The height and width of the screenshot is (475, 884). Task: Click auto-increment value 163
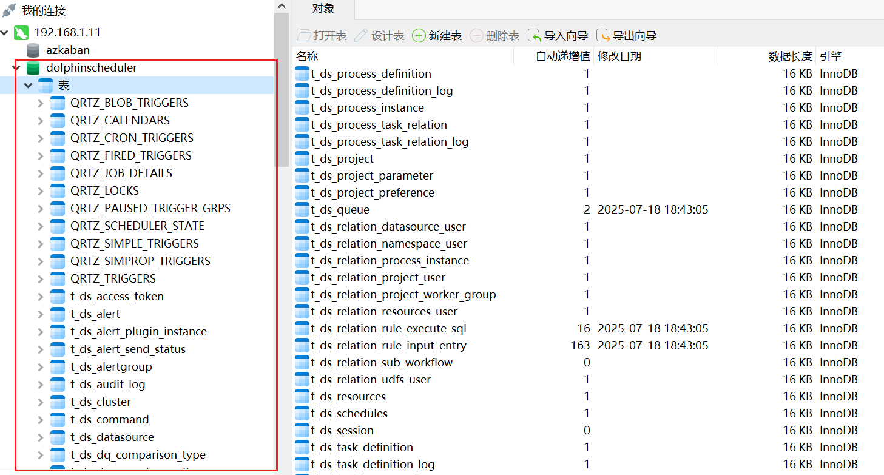coord(580,346)
